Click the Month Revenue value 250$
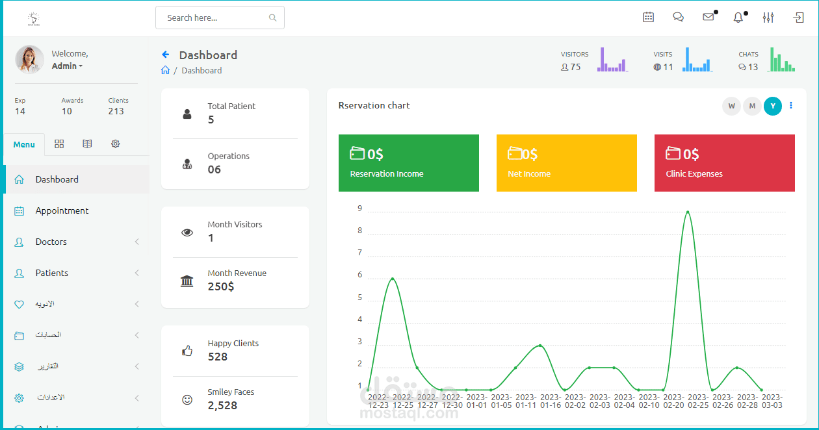This screenshot has height=430, width=819. (221, 286)
